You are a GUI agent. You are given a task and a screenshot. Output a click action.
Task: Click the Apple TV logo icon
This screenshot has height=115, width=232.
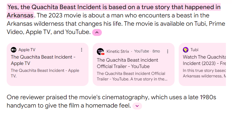tap(14, 50)
